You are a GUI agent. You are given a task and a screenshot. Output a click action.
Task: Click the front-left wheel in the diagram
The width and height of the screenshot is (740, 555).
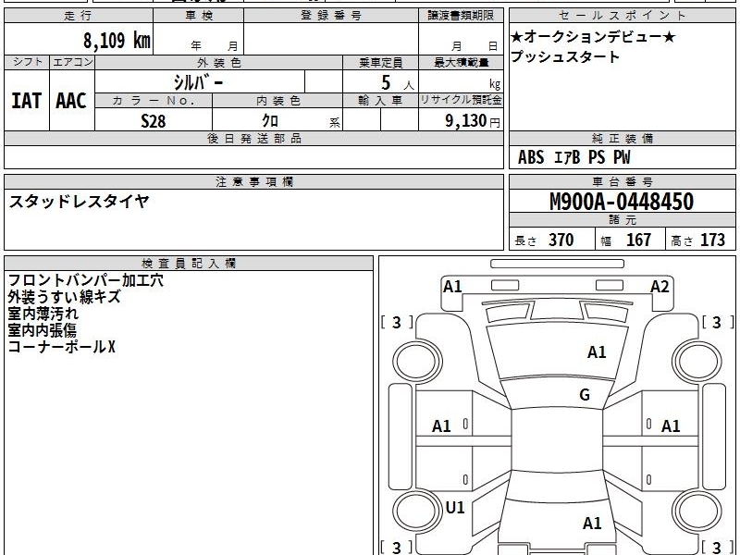[x=417, y=362]
